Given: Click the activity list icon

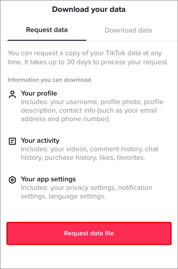Looking at the screenshot, I should pos(12,141).
